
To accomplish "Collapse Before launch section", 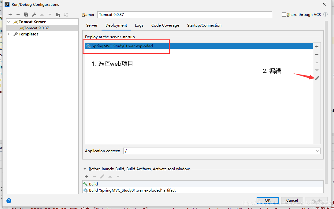I will click(84, 169).
